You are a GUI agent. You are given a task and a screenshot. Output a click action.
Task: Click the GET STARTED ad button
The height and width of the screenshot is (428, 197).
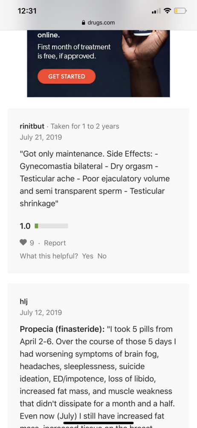pos(67,77)
